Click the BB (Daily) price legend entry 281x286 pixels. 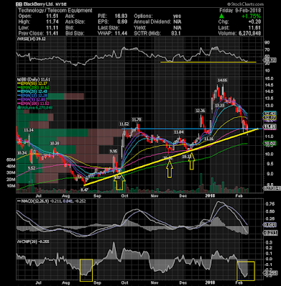point(34,79)
